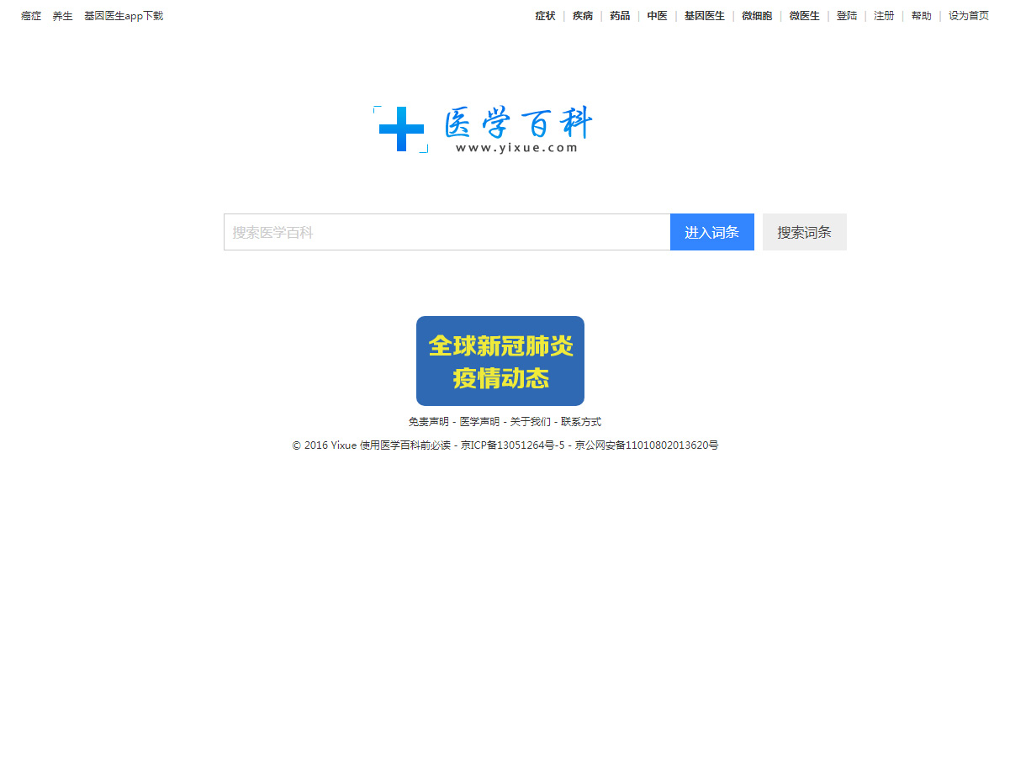Open the 联系方式 footer link

[x=581, y=422]
